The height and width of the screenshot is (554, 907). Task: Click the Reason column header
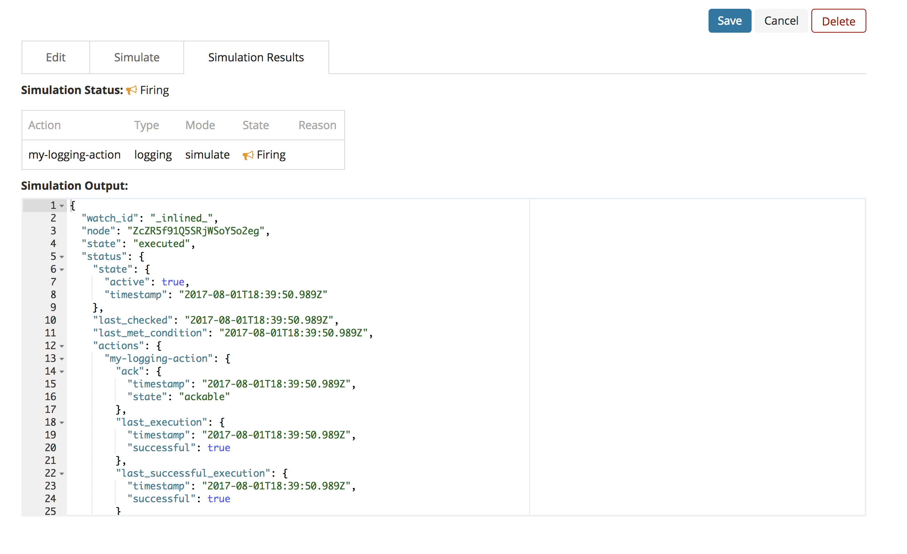pos(317,125)
